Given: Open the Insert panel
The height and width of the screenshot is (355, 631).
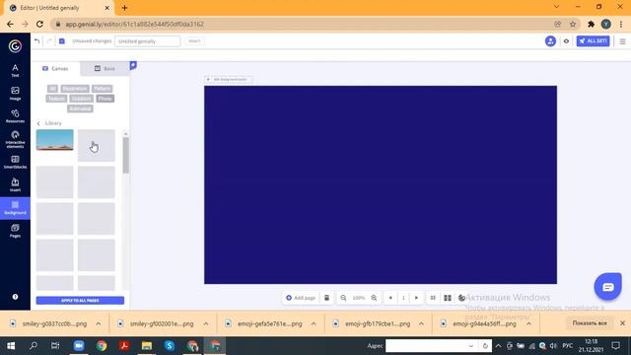Looking at the screenshot, I should click(x=15, y=184).
